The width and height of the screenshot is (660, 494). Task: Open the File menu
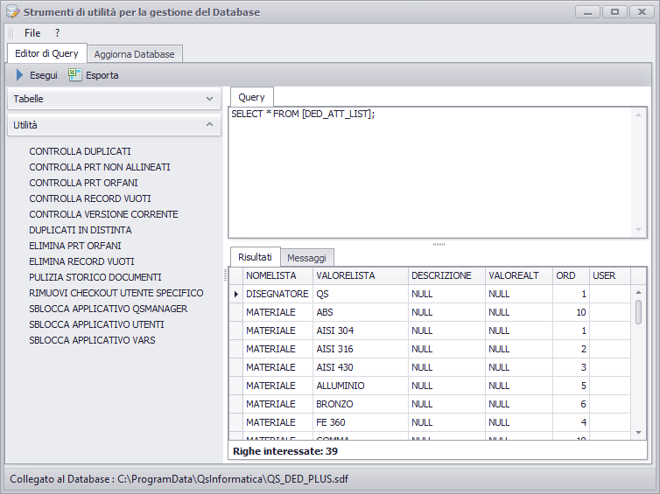click(x=32, y=33)
